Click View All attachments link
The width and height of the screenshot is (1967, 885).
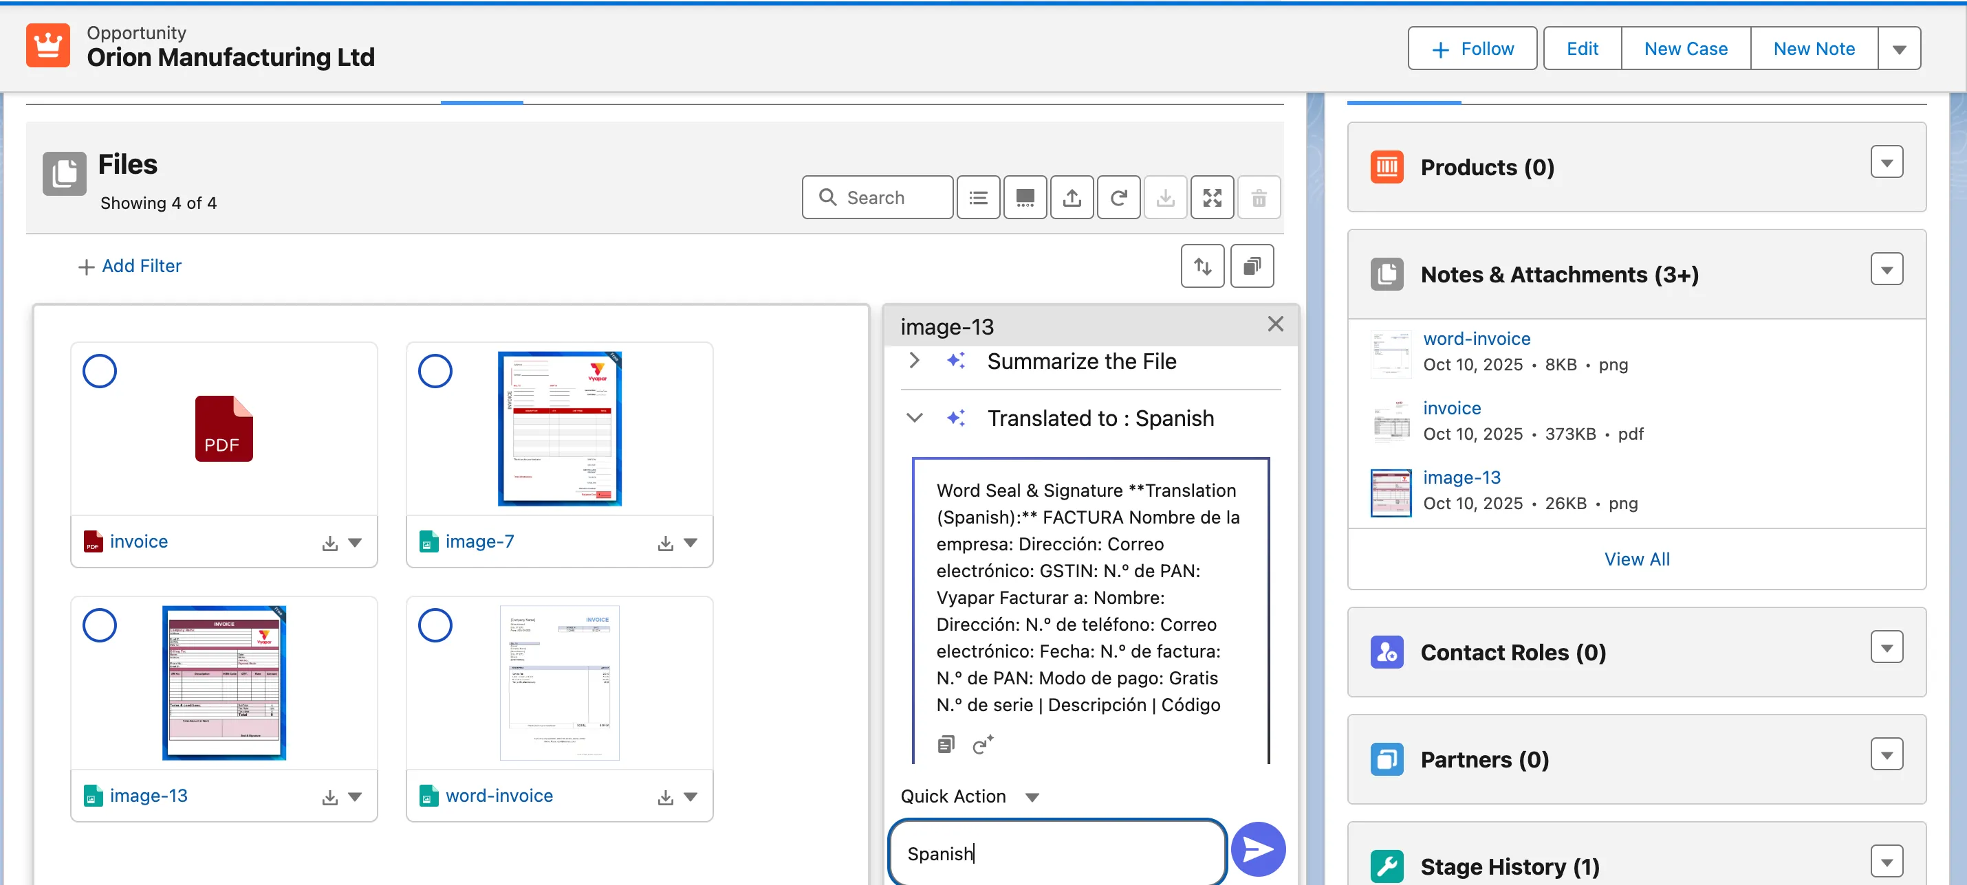(x=1636, y=559)
